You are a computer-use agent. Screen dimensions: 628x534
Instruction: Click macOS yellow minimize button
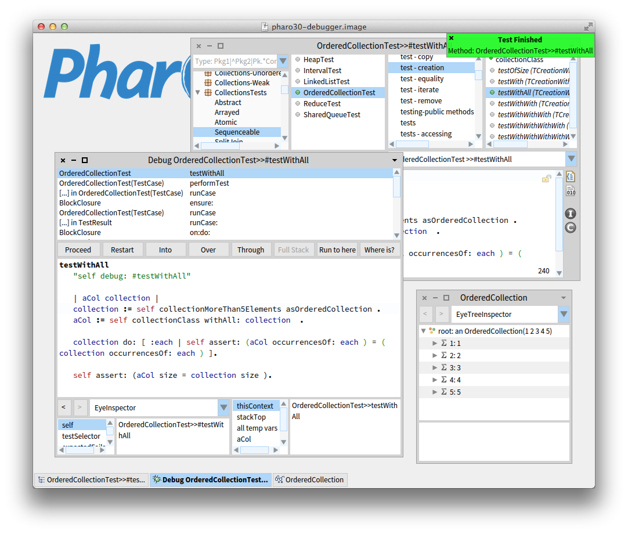tap(52, 27)
